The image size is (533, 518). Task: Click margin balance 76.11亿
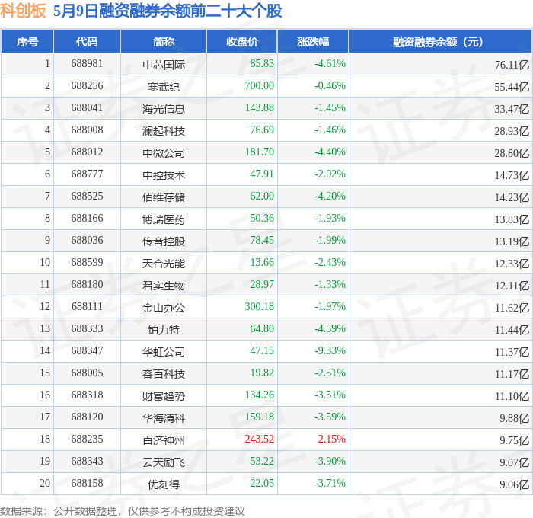[512, 65]
